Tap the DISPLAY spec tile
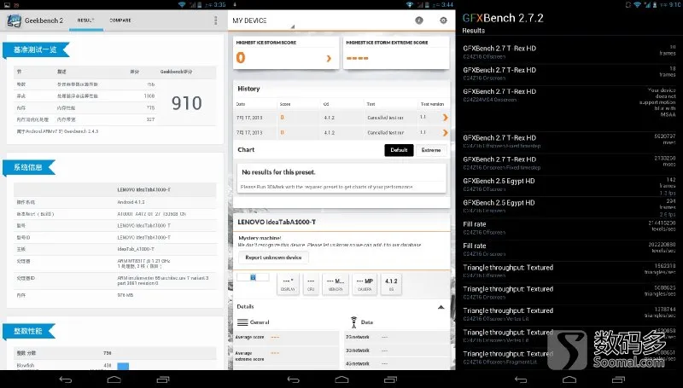This screenshot has height=388, width=683. pos(288,285)
